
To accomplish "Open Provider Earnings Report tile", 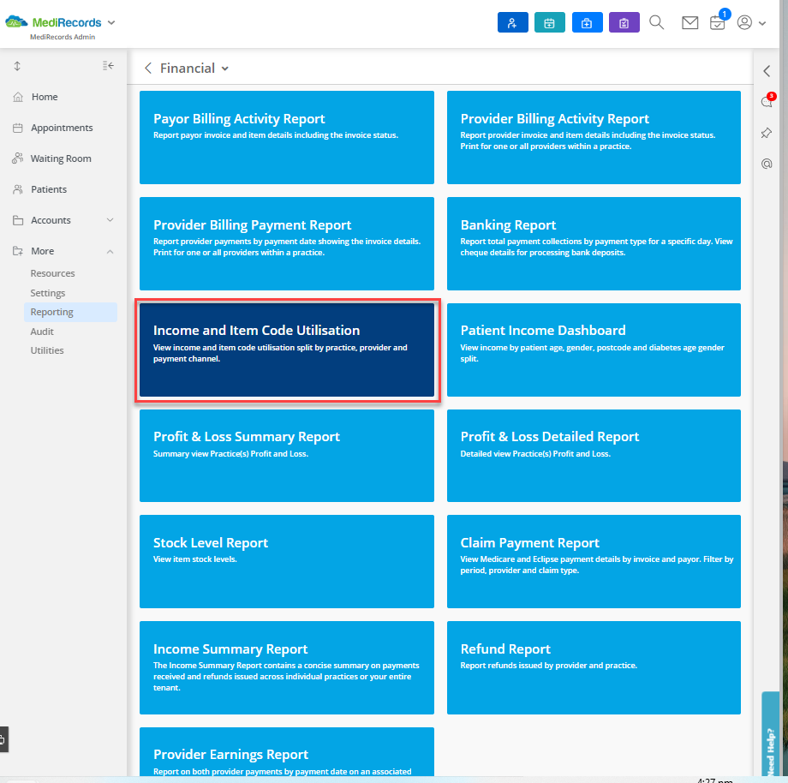I will click(286, 752).
